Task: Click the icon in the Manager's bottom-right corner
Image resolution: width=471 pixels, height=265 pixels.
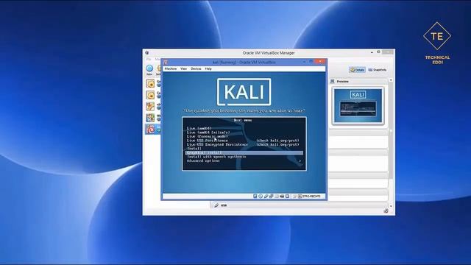Action: coord(386,211)
